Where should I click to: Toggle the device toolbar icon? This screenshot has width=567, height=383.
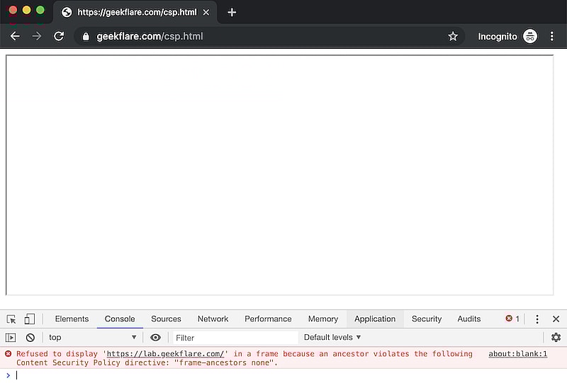(30, 319)
